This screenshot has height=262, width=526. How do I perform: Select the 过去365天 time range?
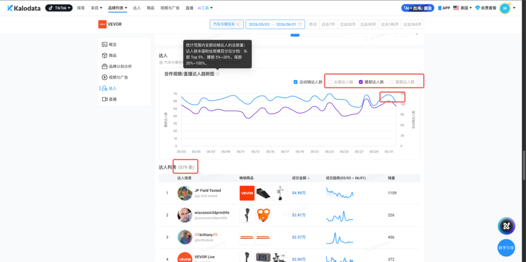click(x=413, y=24)
